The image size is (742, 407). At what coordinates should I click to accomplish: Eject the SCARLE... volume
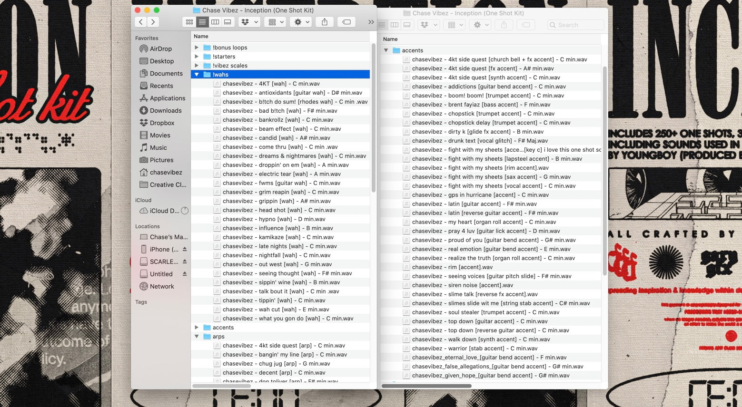pos(185,262)
